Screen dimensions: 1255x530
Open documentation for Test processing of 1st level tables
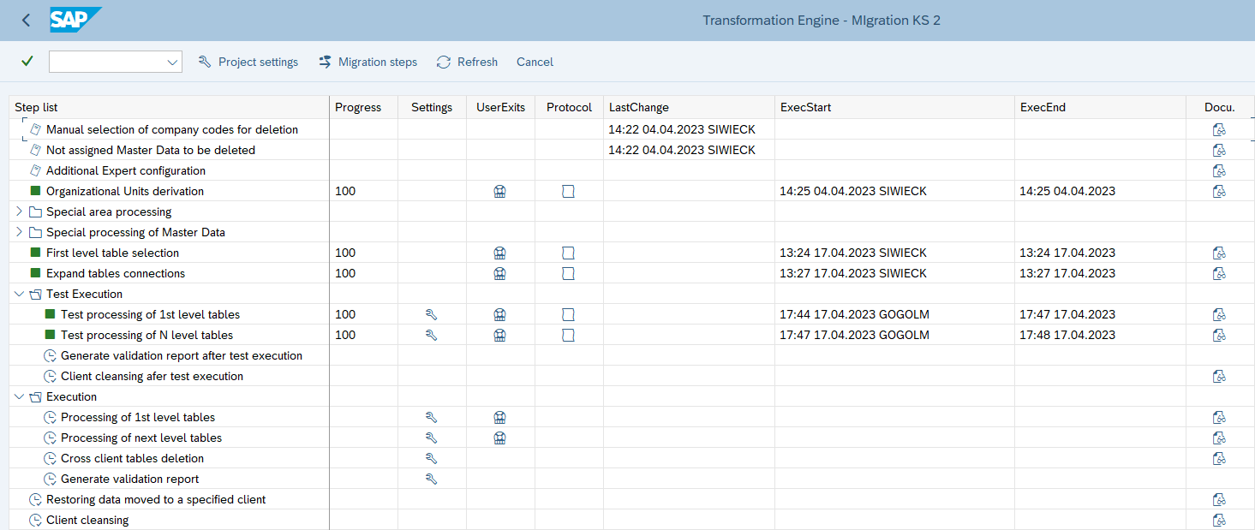click(1219, 315)
